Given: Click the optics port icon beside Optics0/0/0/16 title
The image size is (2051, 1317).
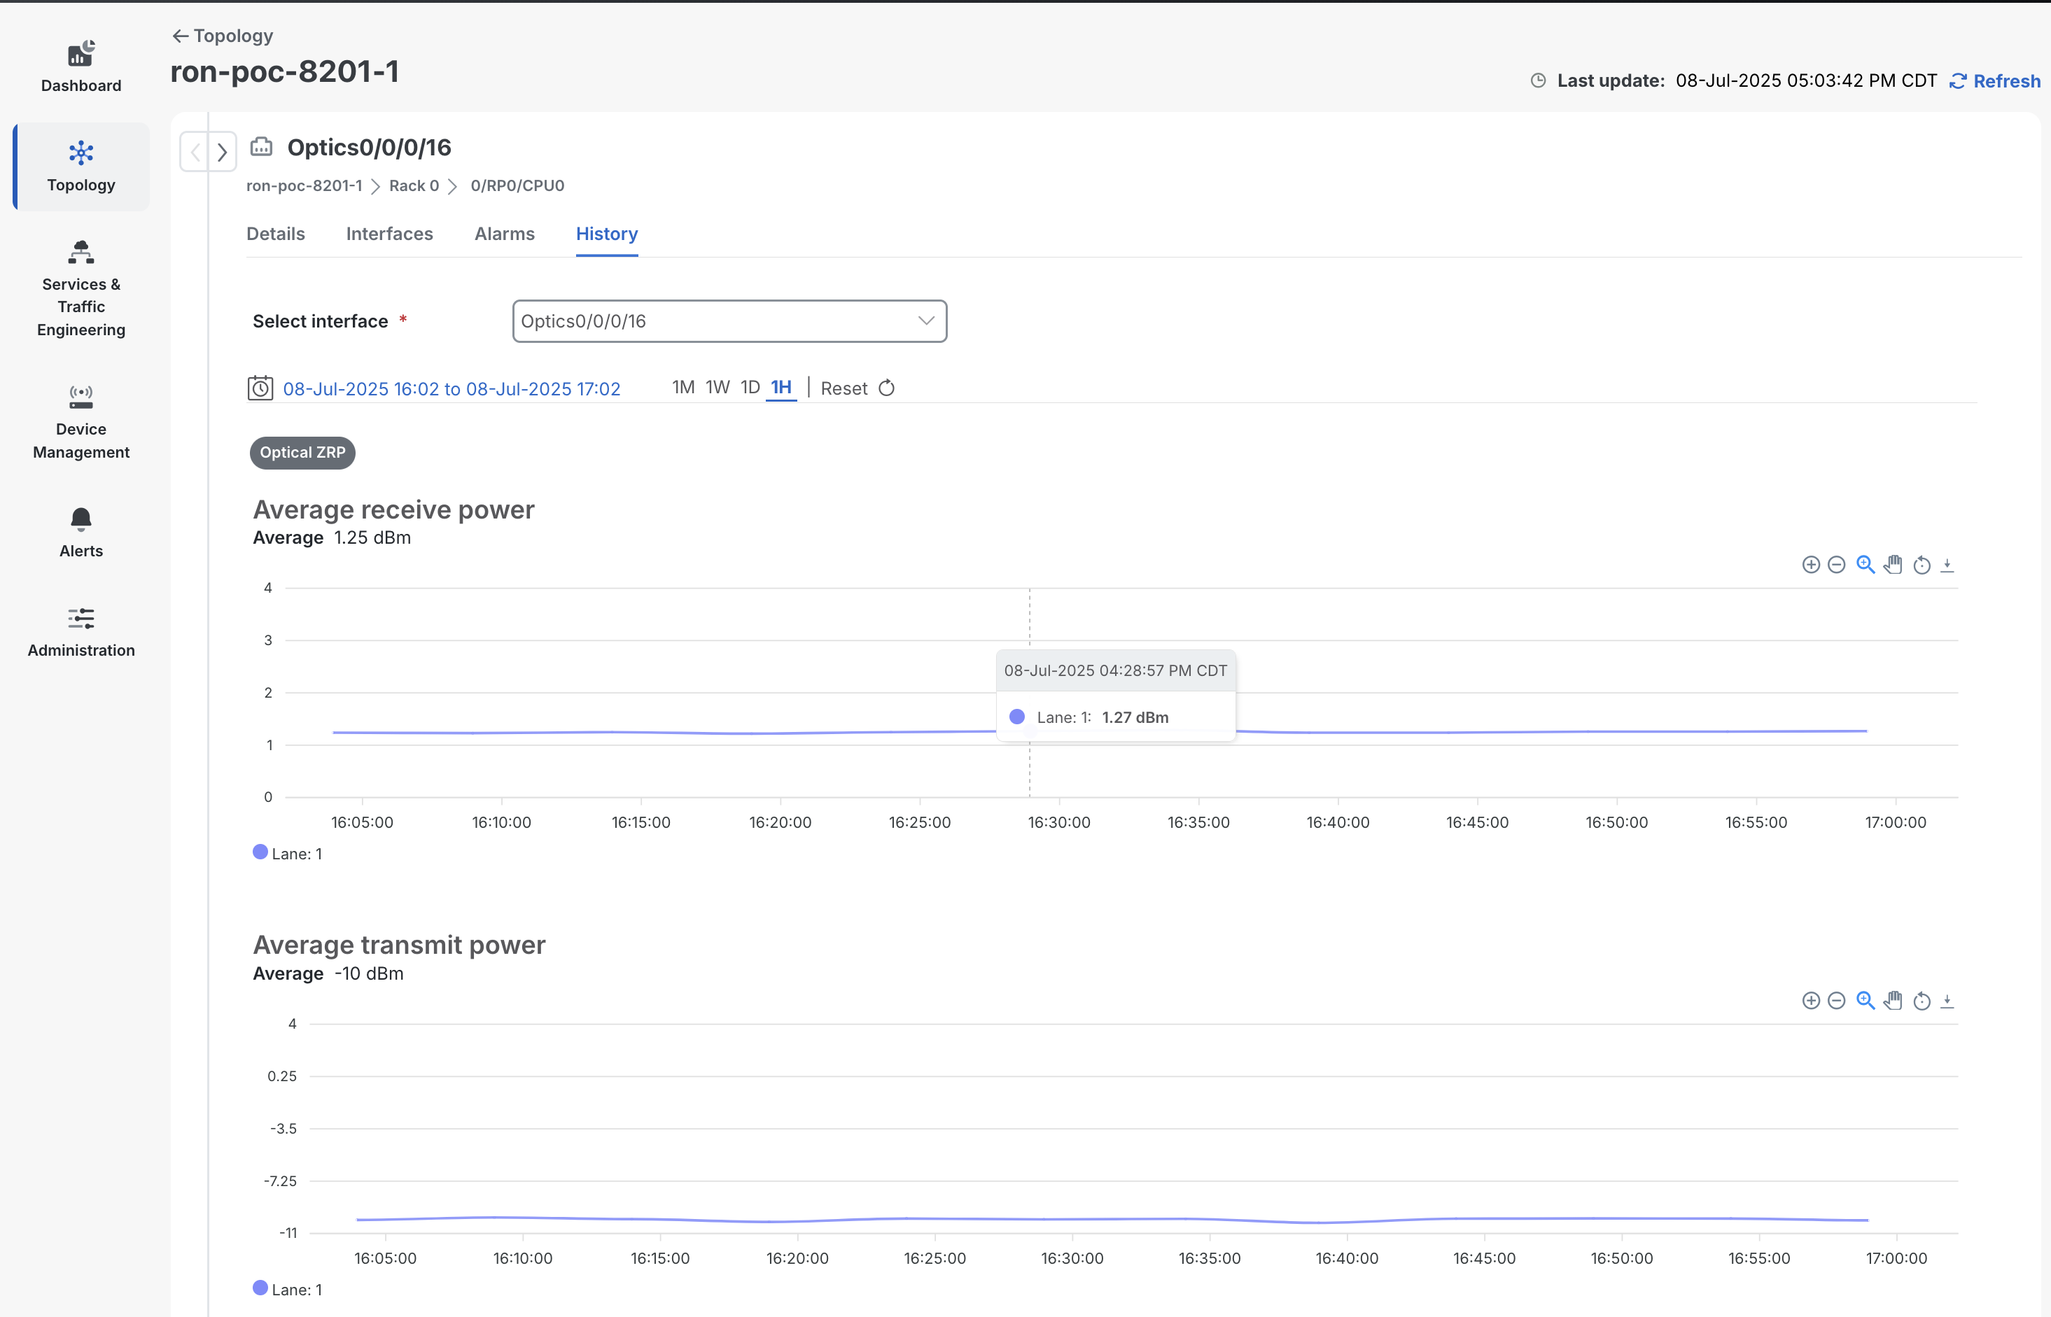Looking at the screenshot, I should (262, 147).
